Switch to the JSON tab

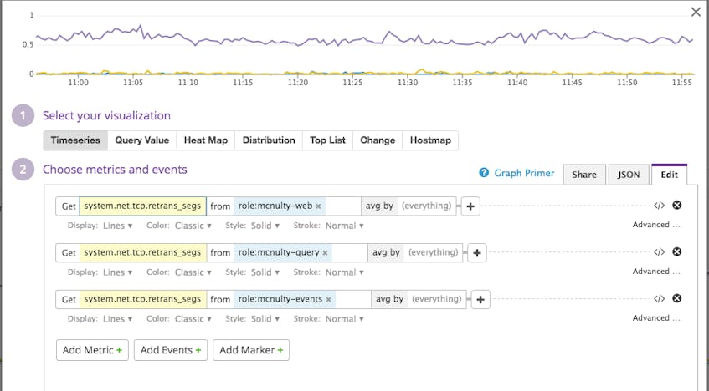point(629,175)
